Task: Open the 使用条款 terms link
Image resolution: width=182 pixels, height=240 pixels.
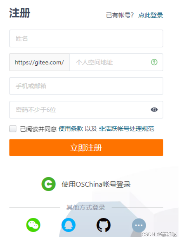Action: click(71, 129)
